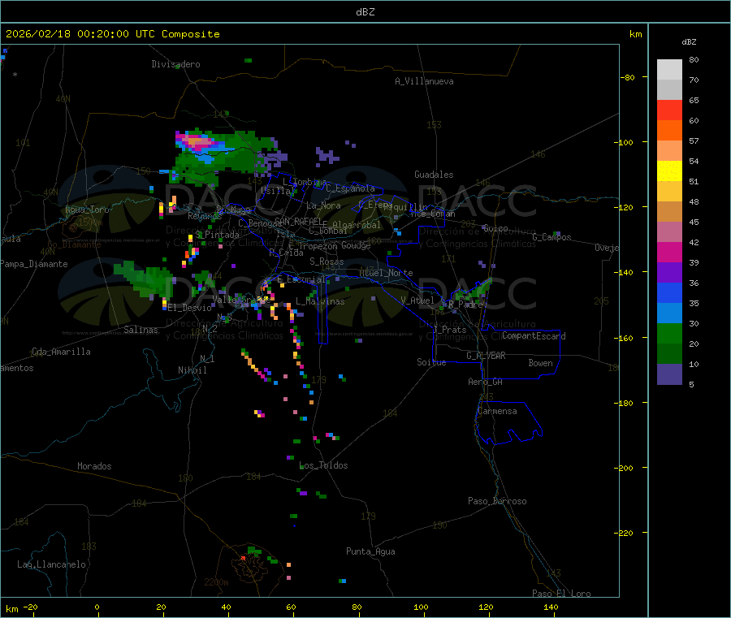Click the Salinas map label
Viewport: 731px width, 618px height.
(141, 330)
